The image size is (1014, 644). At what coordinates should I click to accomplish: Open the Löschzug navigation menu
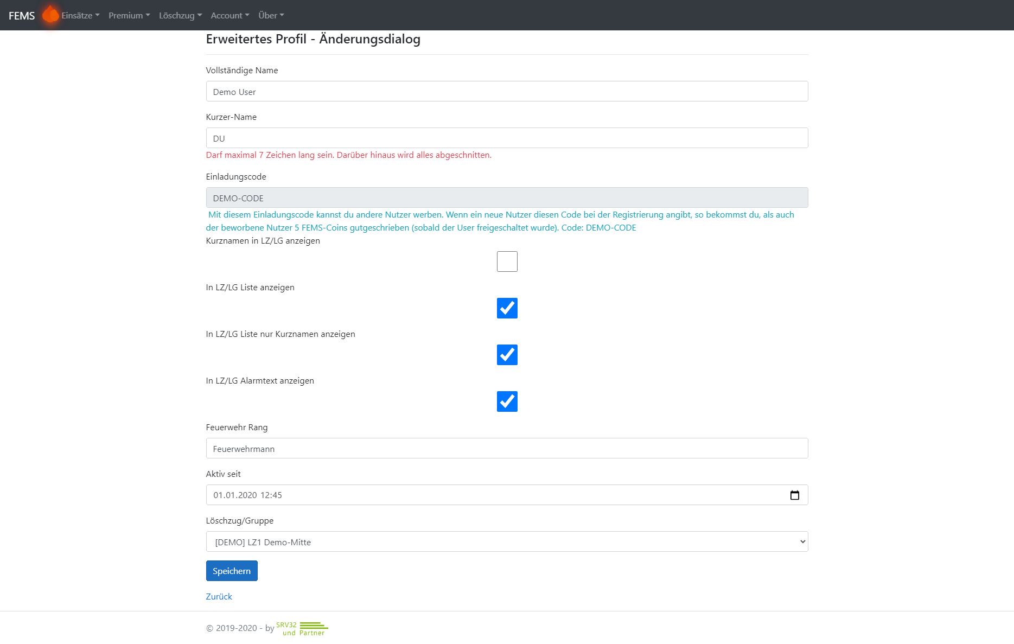180,15
